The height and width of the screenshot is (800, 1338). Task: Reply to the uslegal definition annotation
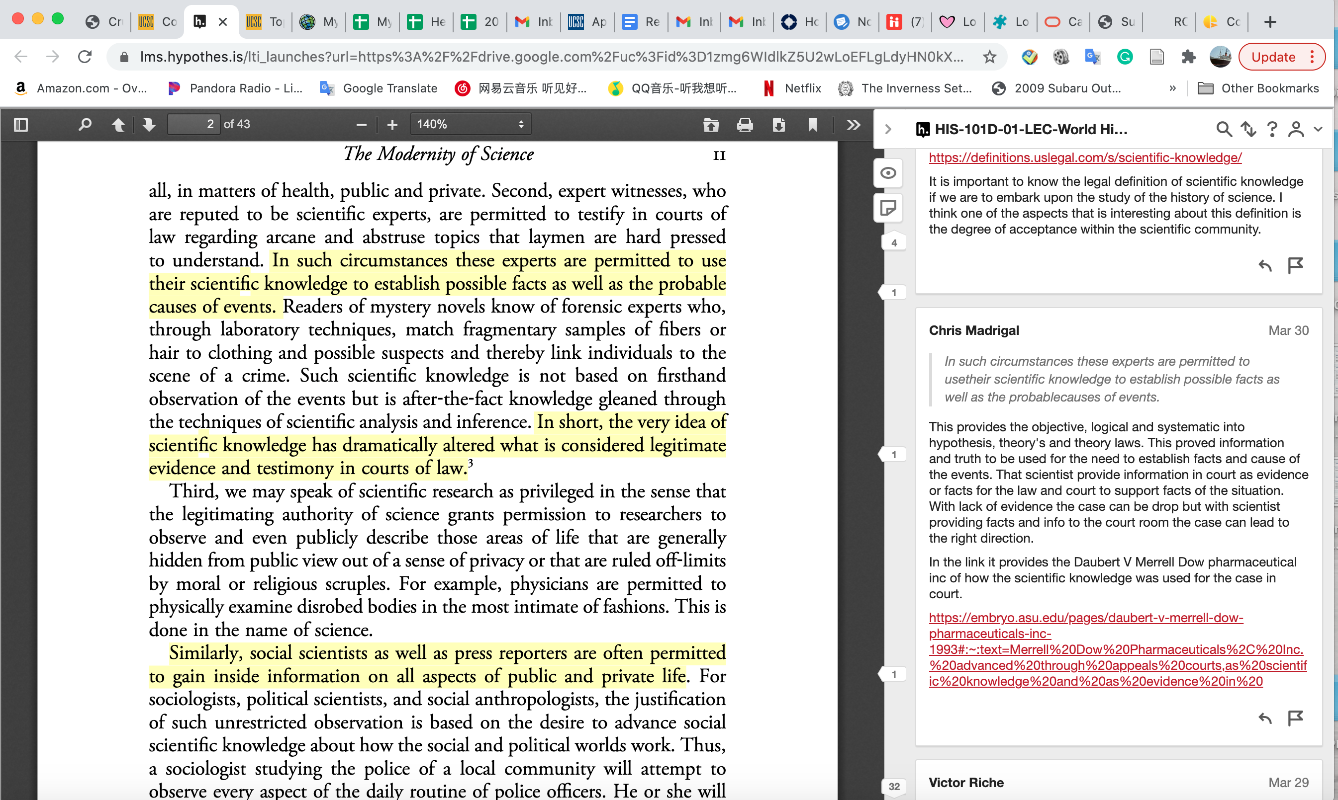(x=1264, y=265)
